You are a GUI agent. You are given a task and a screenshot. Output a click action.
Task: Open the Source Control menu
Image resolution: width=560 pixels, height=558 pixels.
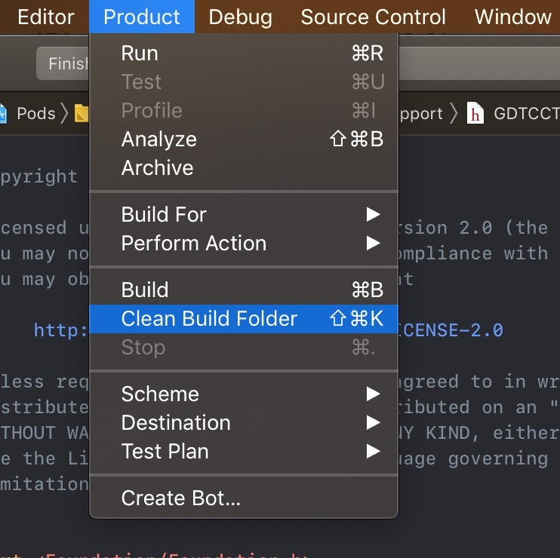pyautogui.click(x=374, y=17)
